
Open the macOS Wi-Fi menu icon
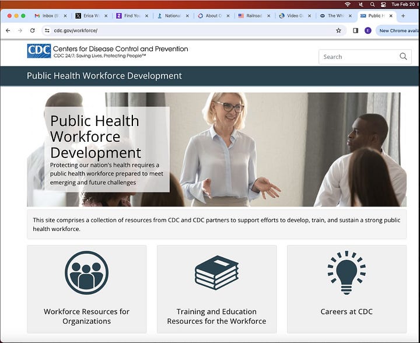348,4
